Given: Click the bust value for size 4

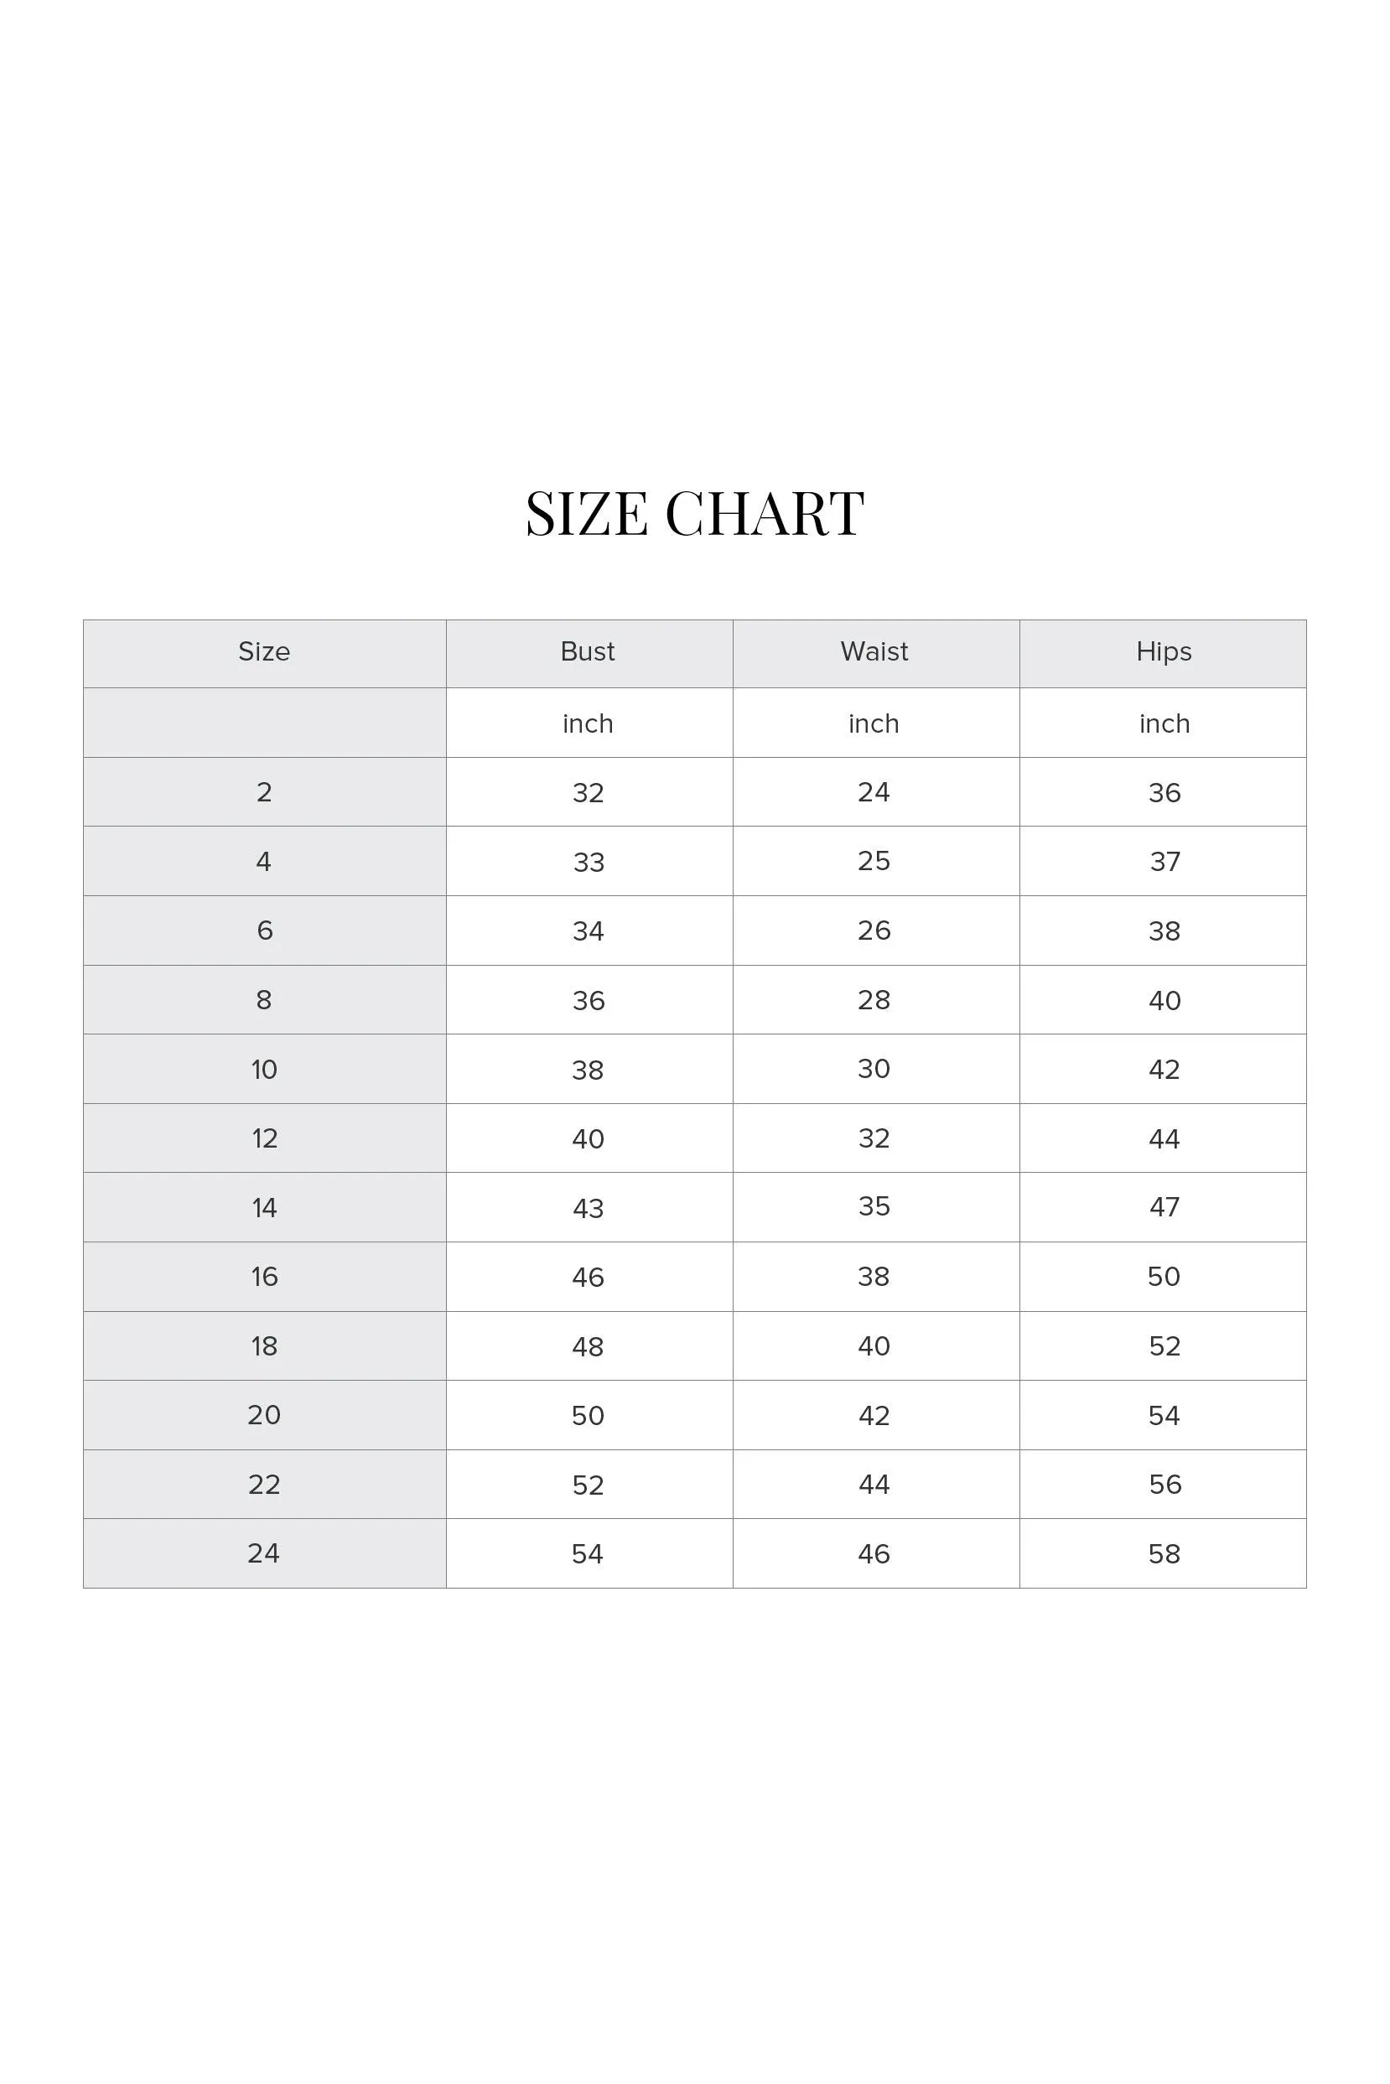Looking at the screenshot, I should (589, 862).
